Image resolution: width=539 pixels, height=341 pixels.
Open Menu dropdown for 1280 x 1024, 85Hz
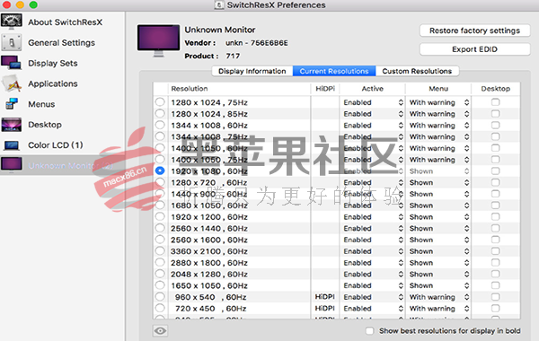tap(438, 114)
